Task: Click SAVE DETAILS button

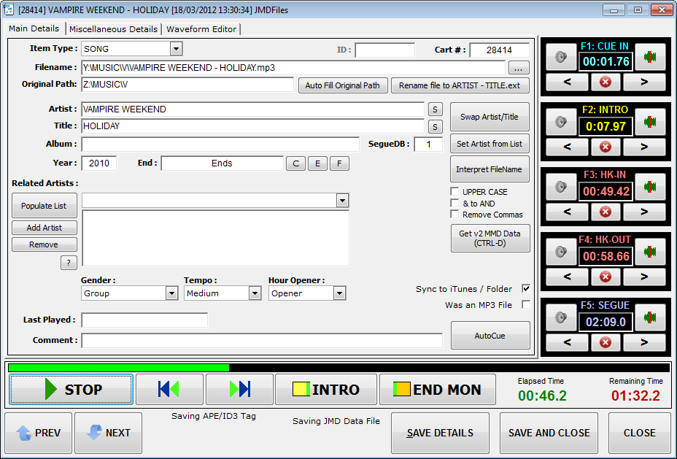Action: [x=440, y=433]
